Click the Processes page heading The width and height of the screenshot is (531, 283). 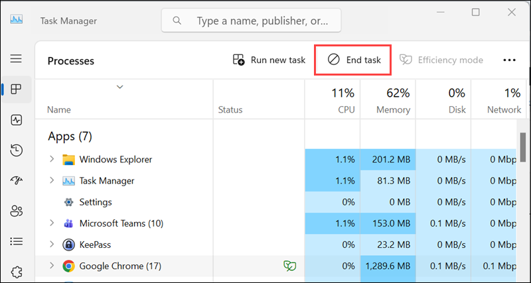click(x=71, y=61)
